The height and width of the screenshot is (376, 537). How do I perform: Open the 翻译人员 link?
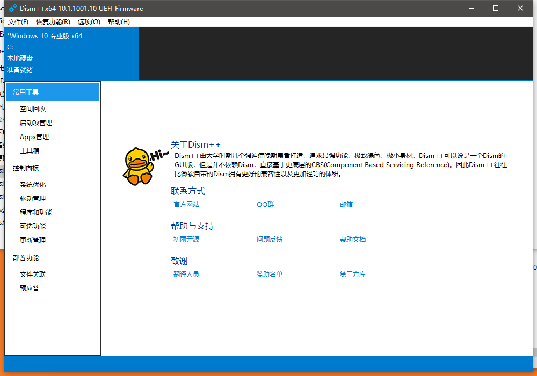tap(186, 274)
